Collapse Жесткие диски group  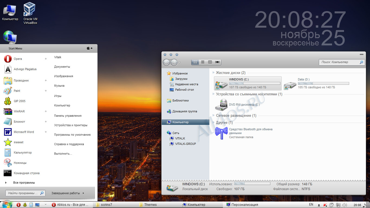[x=214, y=73]
